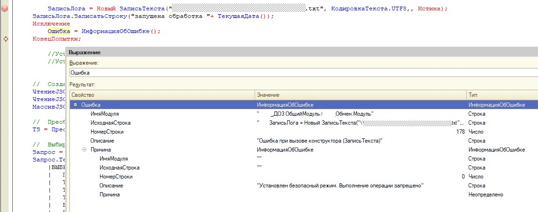Click the Число type cell in row 178

click(476, 132)
